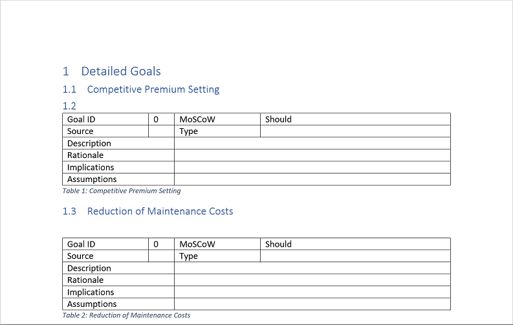Click the Description value cell in the second table
This screenshot has height=325, width=513.
pos(312,268)
